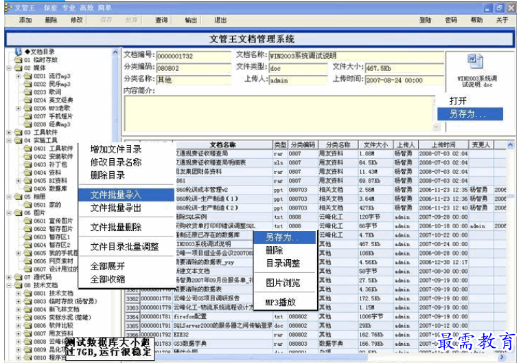Click the 修改 toolbar button

pyautogui.click(x=76, y=21)
